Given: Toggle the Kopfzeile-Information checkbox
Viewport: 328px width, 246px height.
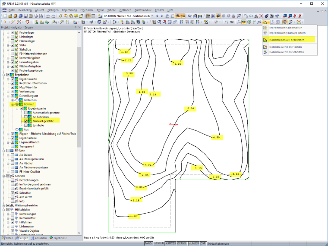Looking at the screenshot, I should pyautogui.click(x=13, y=83).
